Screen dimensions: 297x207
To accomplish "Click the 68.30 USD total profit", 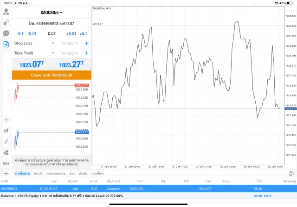I will point(262,196).
